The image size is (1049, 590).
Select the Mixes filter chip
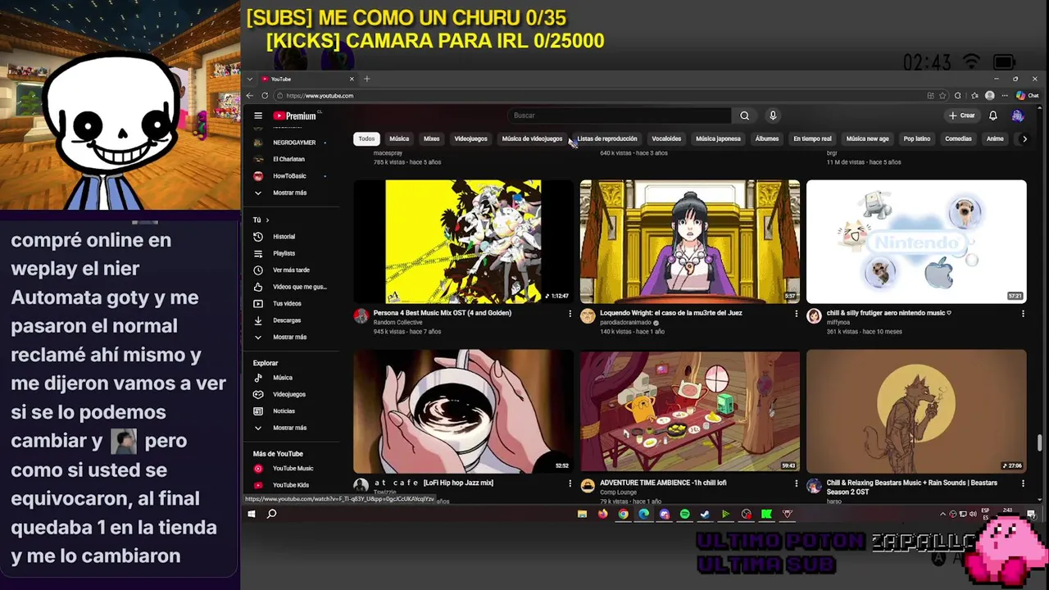432,138
